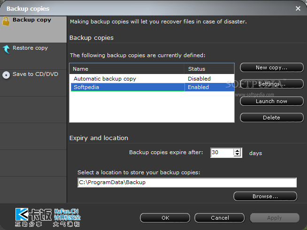The image size is (307, 230).
Task: Open the Backup copy section
Action: tap(33, 30)
